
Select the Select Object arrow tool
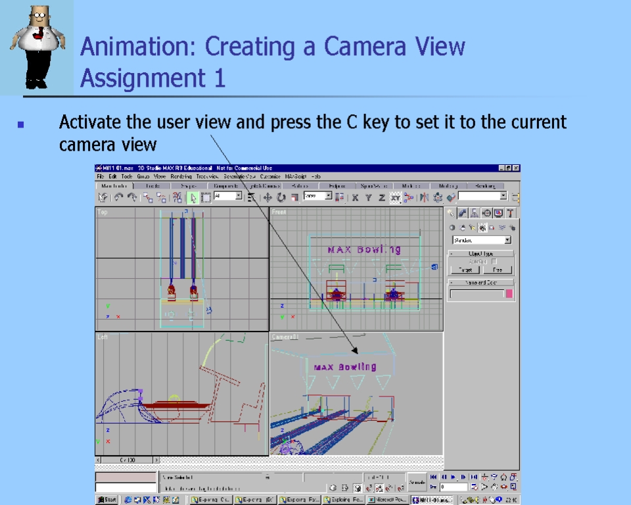click(193, 197)
